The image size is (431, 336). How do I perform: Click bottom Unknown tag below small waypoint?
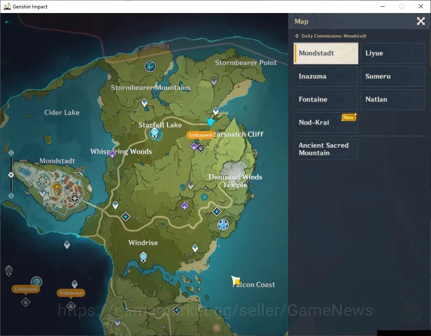click(71, 293)
